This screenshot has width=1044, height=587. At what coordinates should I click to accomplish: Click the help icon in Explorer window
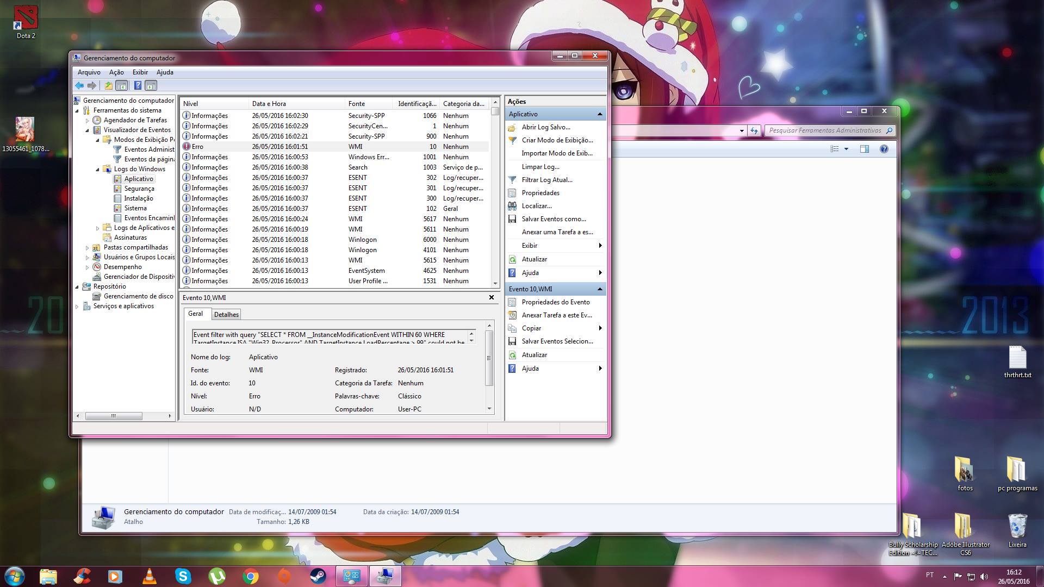coord(884,149)
